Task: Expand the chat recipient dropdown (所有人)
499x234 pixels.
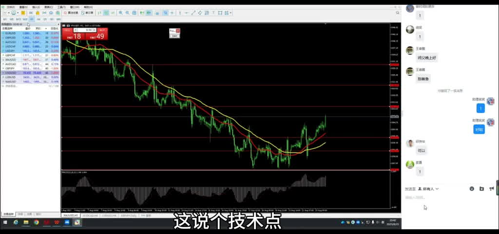Action: (x=428, y=189)
